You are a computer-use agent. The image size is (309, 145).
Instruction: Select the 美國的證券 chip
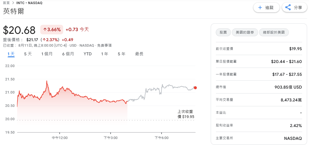(x=245, y=32)
